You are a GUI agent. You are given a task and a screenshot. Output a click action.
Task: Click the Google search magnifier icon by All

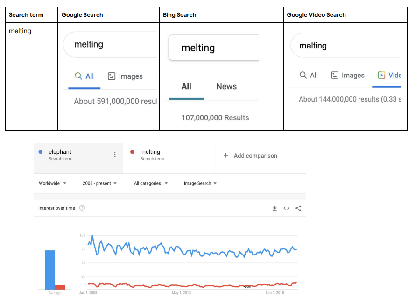tap(78, 76)
